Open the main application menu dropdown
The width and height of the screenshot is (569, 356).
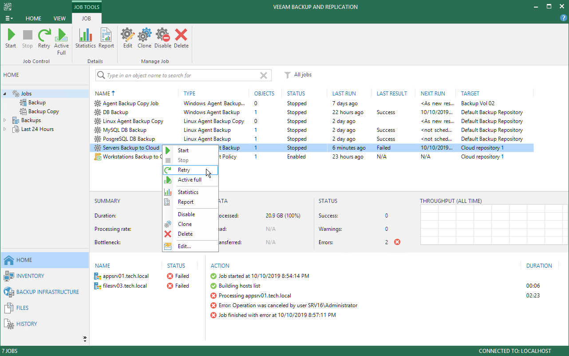[9, 18]
